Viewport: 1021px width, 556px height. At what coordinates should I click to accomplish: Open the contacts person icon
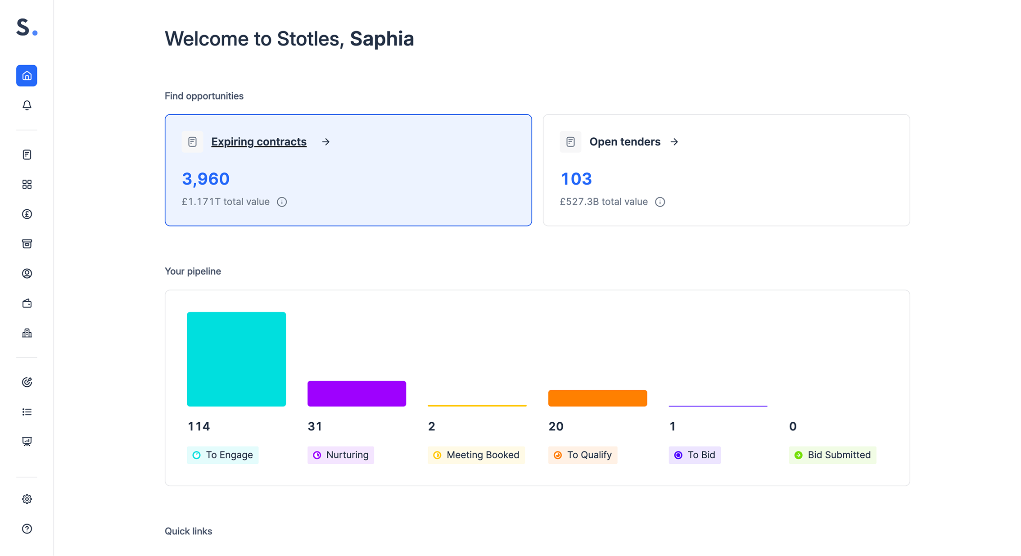(x=27, y=274)
